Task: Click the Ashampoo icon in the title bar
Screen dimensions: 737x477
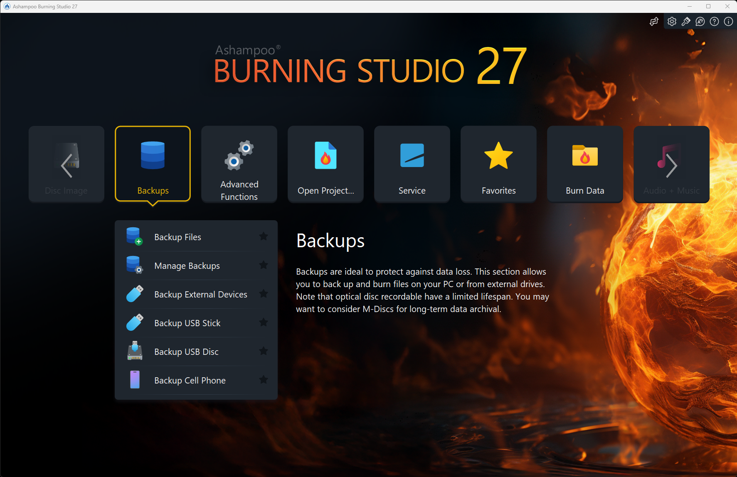Action: (x=7, y=6)
